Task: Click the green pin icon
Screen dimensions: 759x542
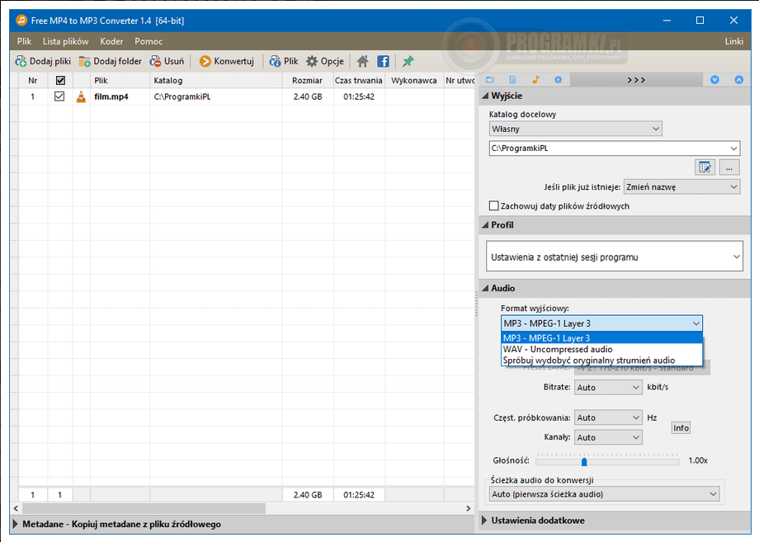Action: (408, 61)
